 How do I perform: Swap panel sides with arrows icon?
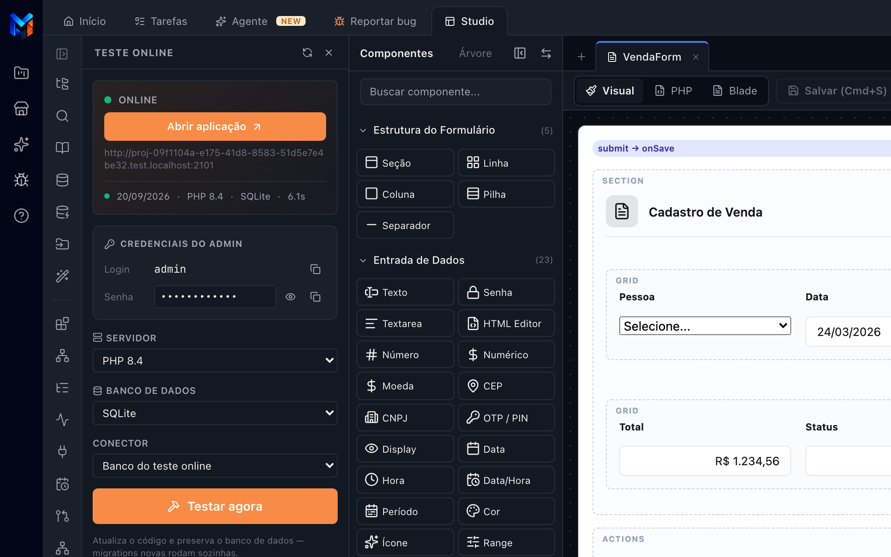pyautogui.click(x=546, y=53)
